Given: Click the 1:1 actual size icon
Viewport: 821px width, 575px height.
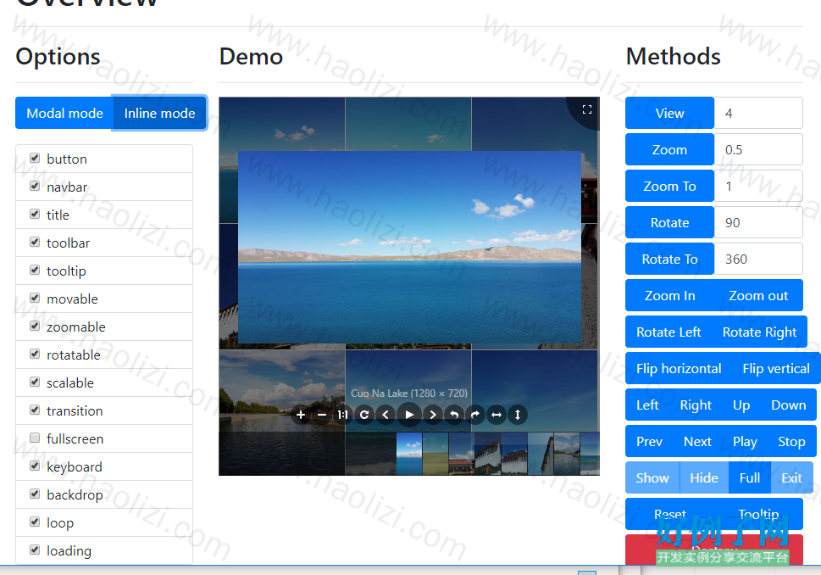Looking at the screenshot, I should pyautogui.click(x=343, y=415).
